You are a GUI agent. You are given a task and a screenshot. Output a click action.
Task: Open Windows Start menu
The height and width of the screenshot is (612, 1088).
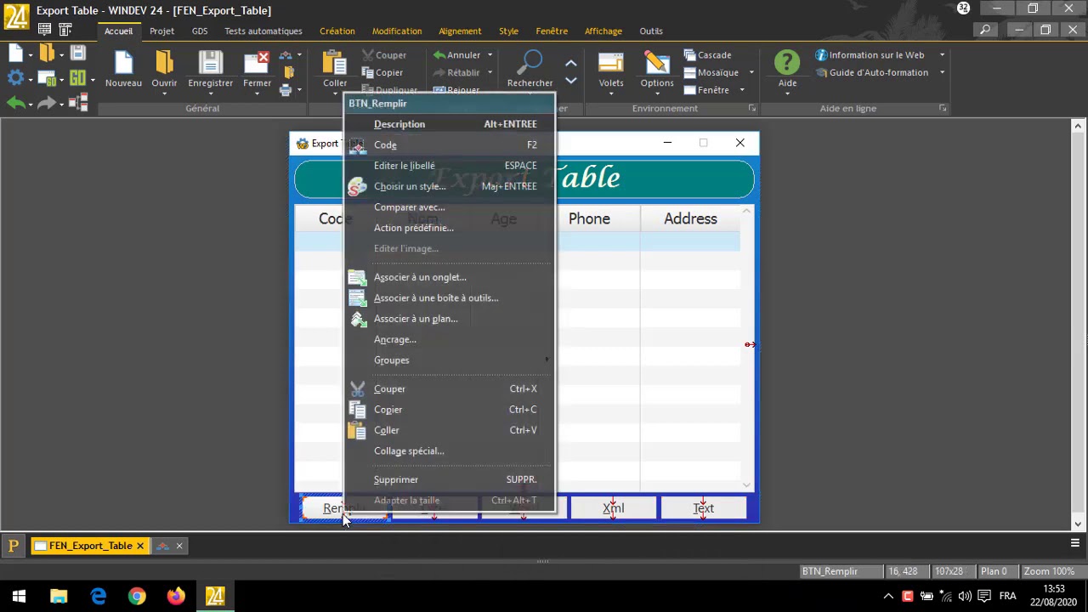click(19, 596)
